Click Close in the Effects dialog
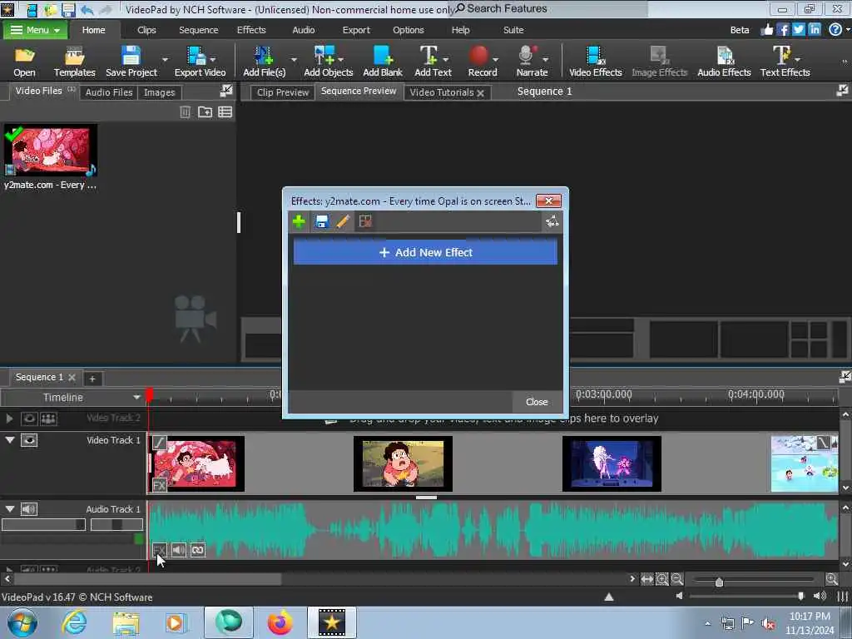This screenshot has height=639, width=852. [x=537, y=402]
